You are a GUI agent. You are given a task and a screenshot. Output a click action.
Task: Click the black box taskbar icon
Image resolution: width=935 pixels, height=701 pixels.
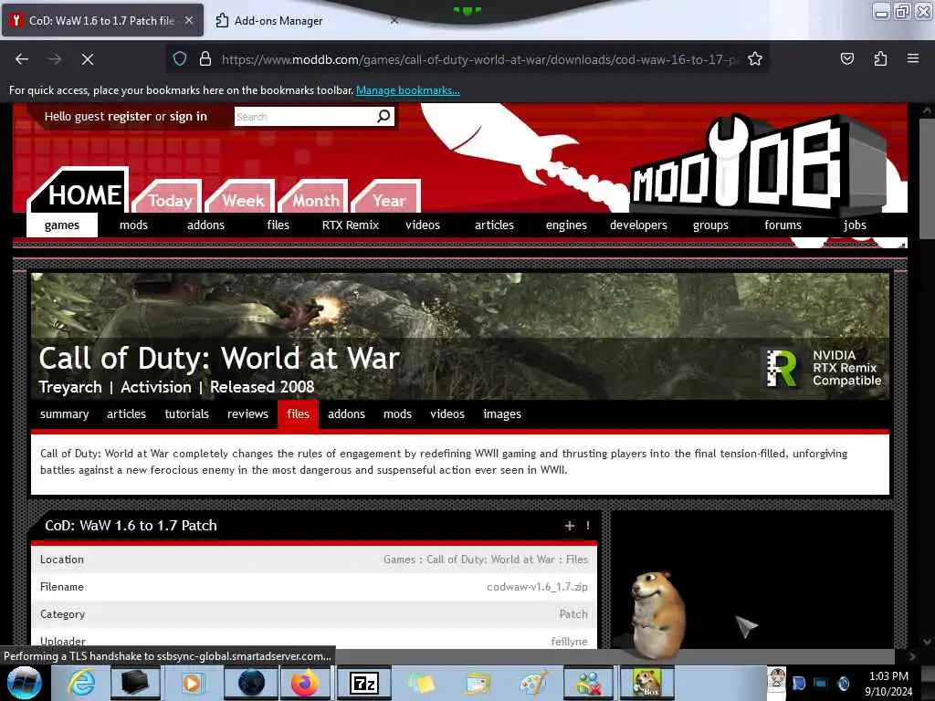click(135, 683)
